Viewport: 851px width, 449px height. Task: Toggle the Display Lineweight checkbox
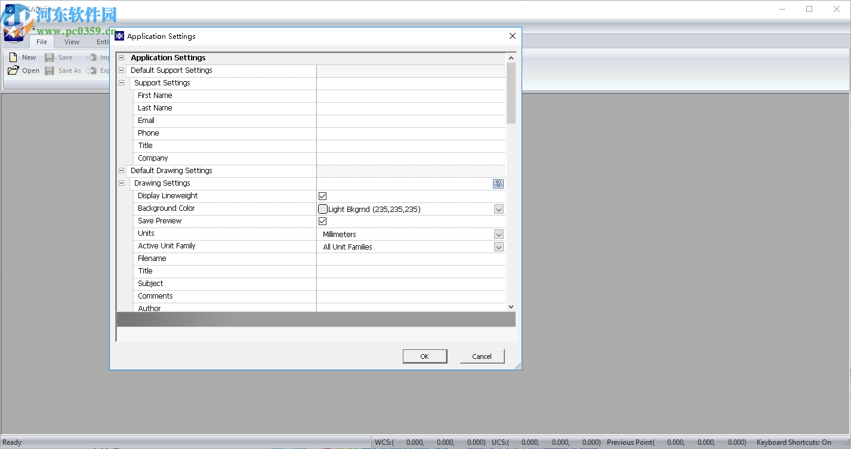pyautogui.click(x=323, y=196)
